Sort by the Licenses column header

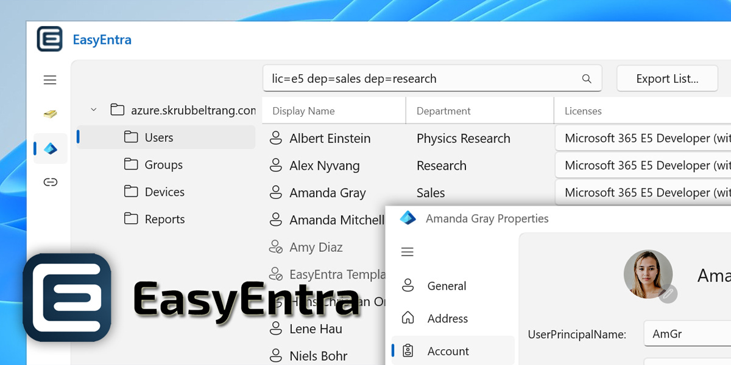tap(643, 111)
